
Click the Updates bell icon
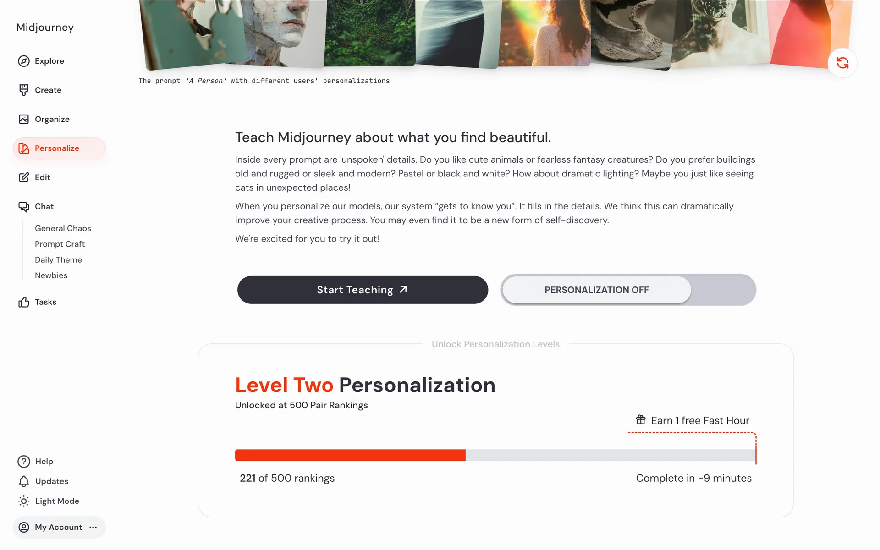(x=24, y=481)
